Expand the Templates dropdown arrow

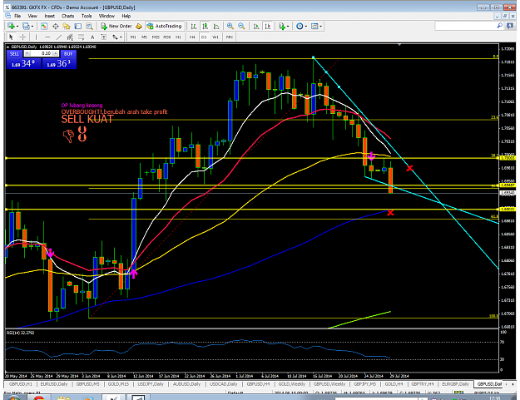[x=320, y=26]
